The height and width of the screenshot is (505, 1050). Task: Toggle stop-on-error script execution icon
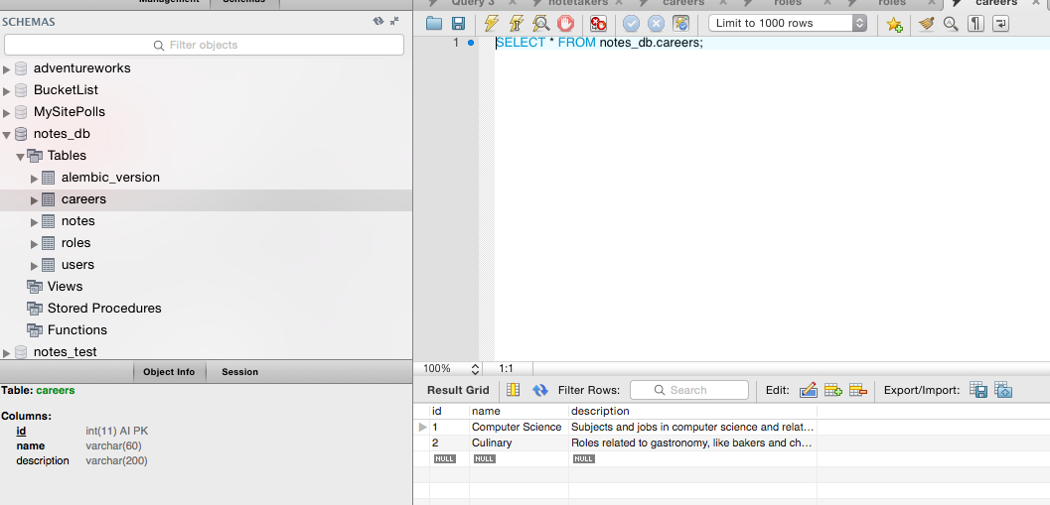[598, 24]
